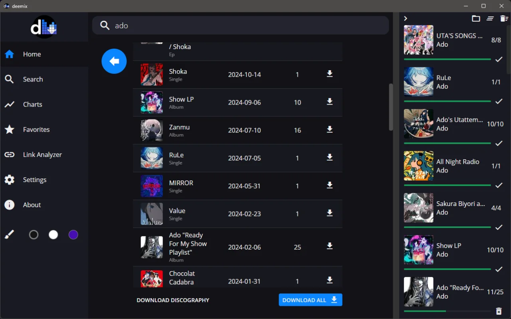Download Ado "Ready For My Show Playlist" album
Image resolution: width=511 pixels, height=319 pixels.
330,246
